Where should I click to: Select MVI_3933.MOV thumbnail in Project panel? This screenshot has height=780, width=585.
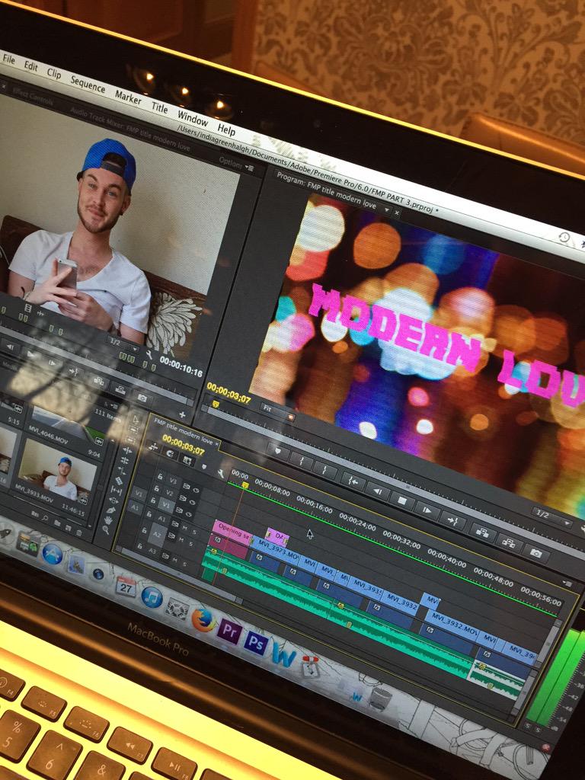(58, 471)
